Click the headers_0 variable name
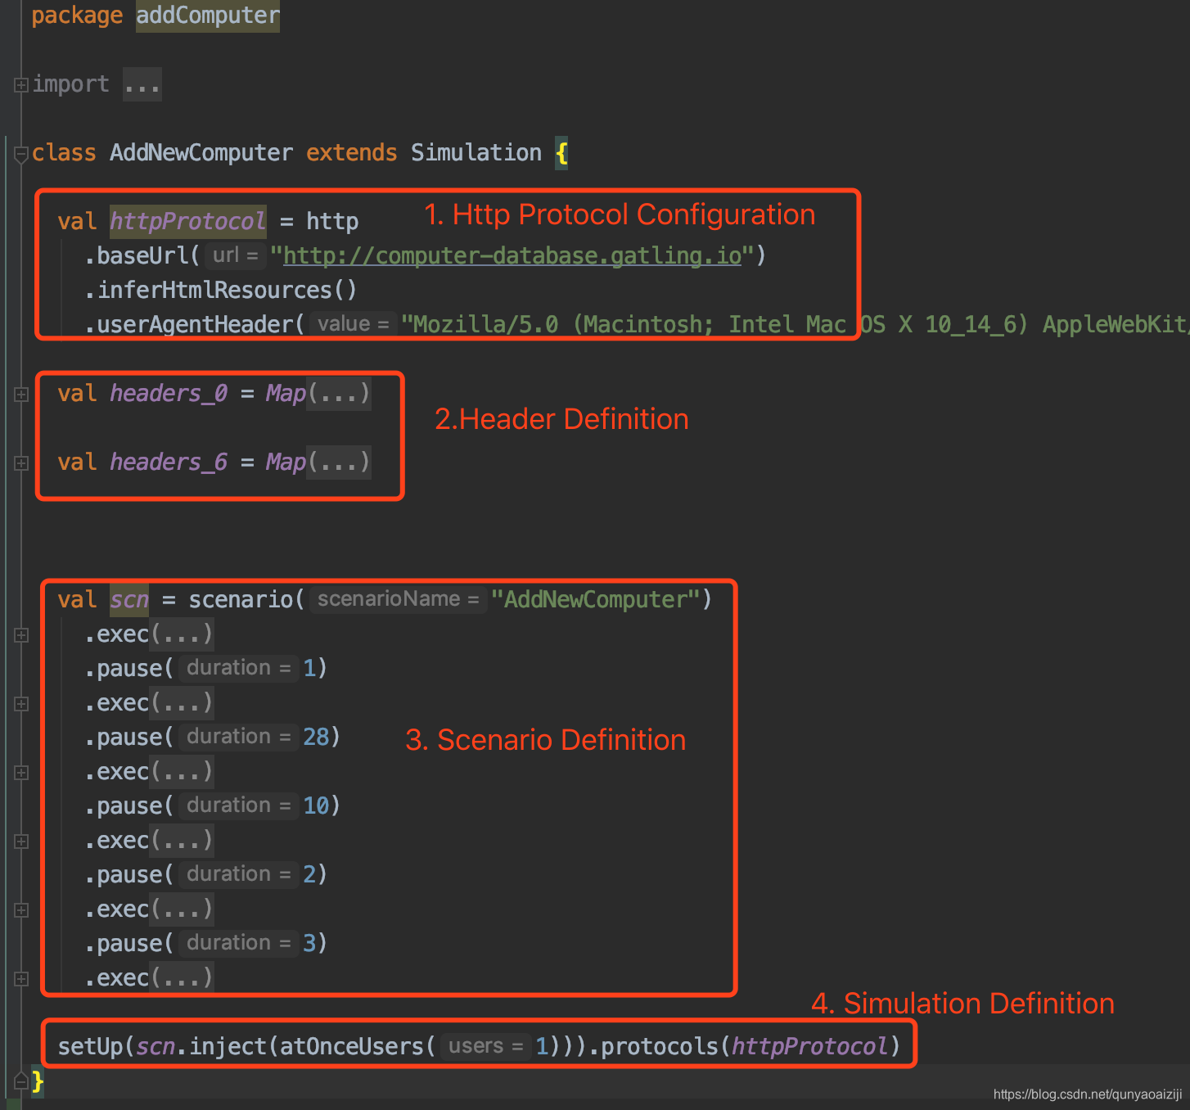 point(169,394)
